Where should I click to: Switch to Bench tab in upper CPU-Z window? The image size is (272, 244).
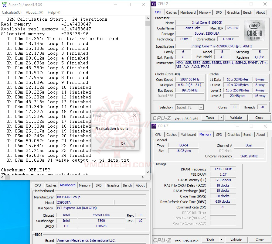pyautogui.click(x=247, y=12)
